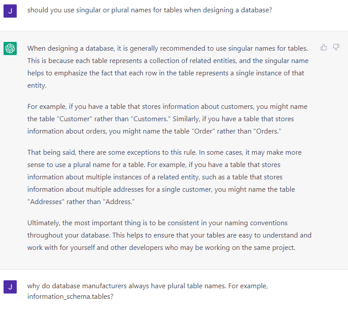The width and height of the screenshot is (348, 316).
Task: Click the J avatar beside the first question
Action: click(10, 11)
